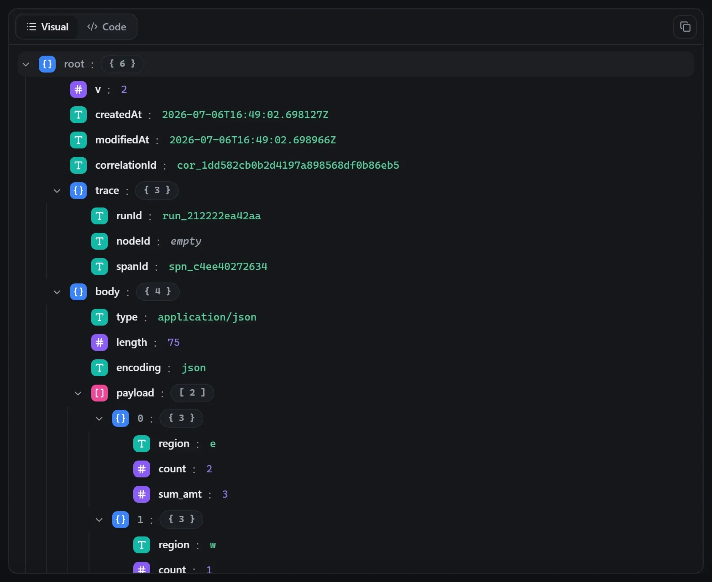
Task: Click item 1's { 3 } count badge
Action: coord(181,520)
